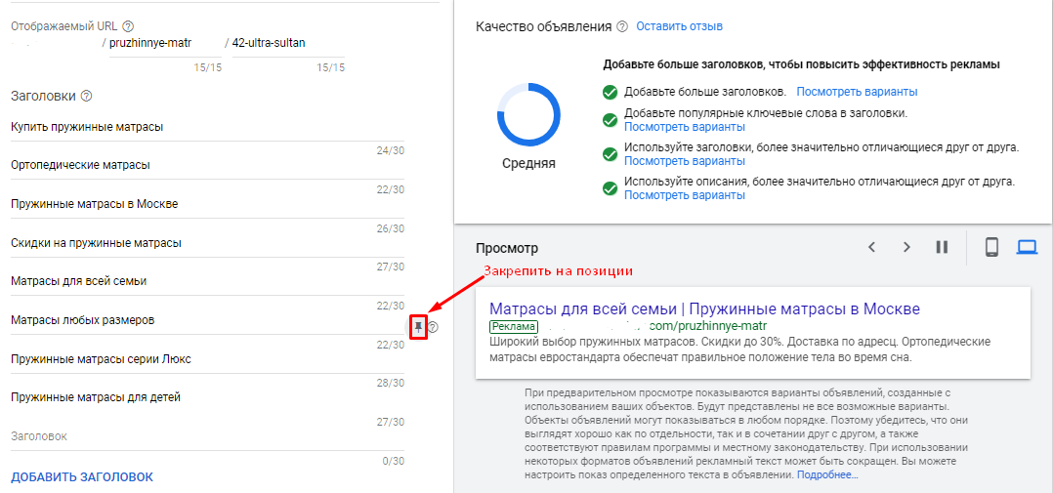1053x493 pixels.
Task: Open help icon next to pin button
Action: click(x=433, y=327)
